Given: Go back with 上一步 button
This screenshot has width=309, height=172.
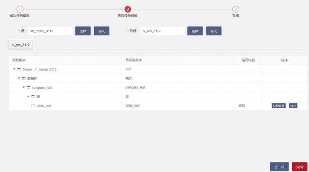Looking at the screenshot, I should 279,167.
